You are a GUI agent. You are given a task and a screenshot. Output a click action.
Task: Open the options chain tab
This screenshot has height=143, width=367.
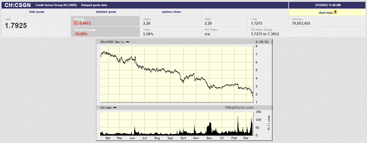tap(171, 12)
